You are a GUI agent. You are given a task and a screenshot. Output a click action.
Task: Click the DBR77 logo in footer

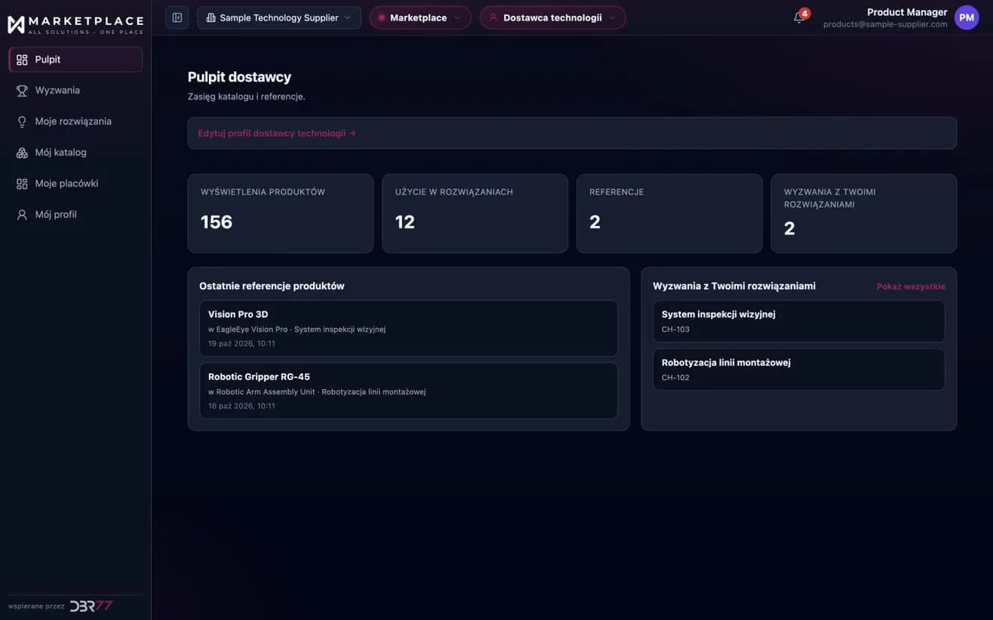click(91, 606)
